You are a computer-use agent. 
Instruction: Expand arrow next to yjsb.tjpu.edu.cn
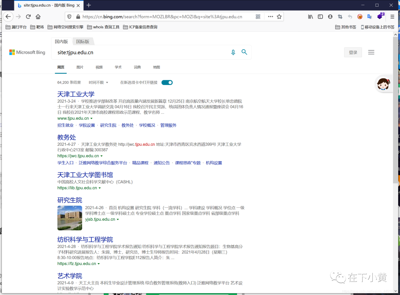[118, 220]
